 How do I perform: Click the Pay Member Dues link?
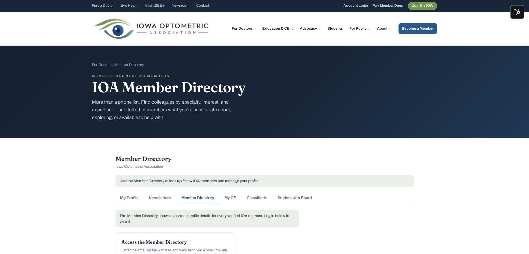click(388, 6)
